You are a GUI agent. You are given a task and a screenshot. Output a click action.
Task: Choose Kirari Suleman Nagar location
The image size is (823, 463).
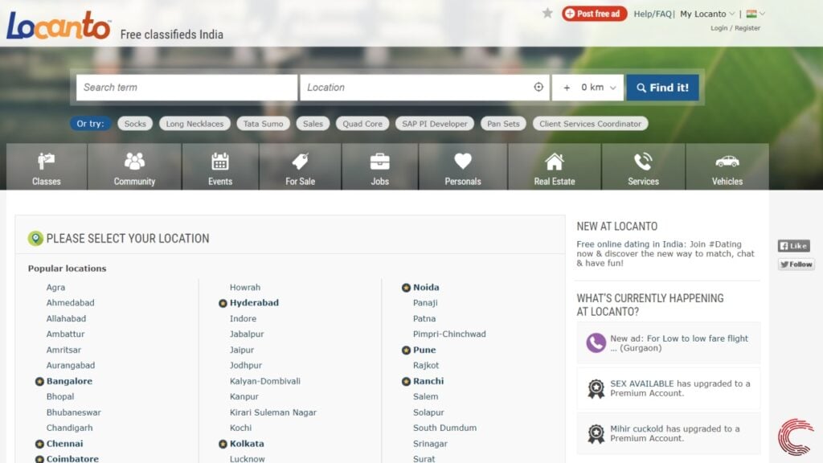point(273,412)
